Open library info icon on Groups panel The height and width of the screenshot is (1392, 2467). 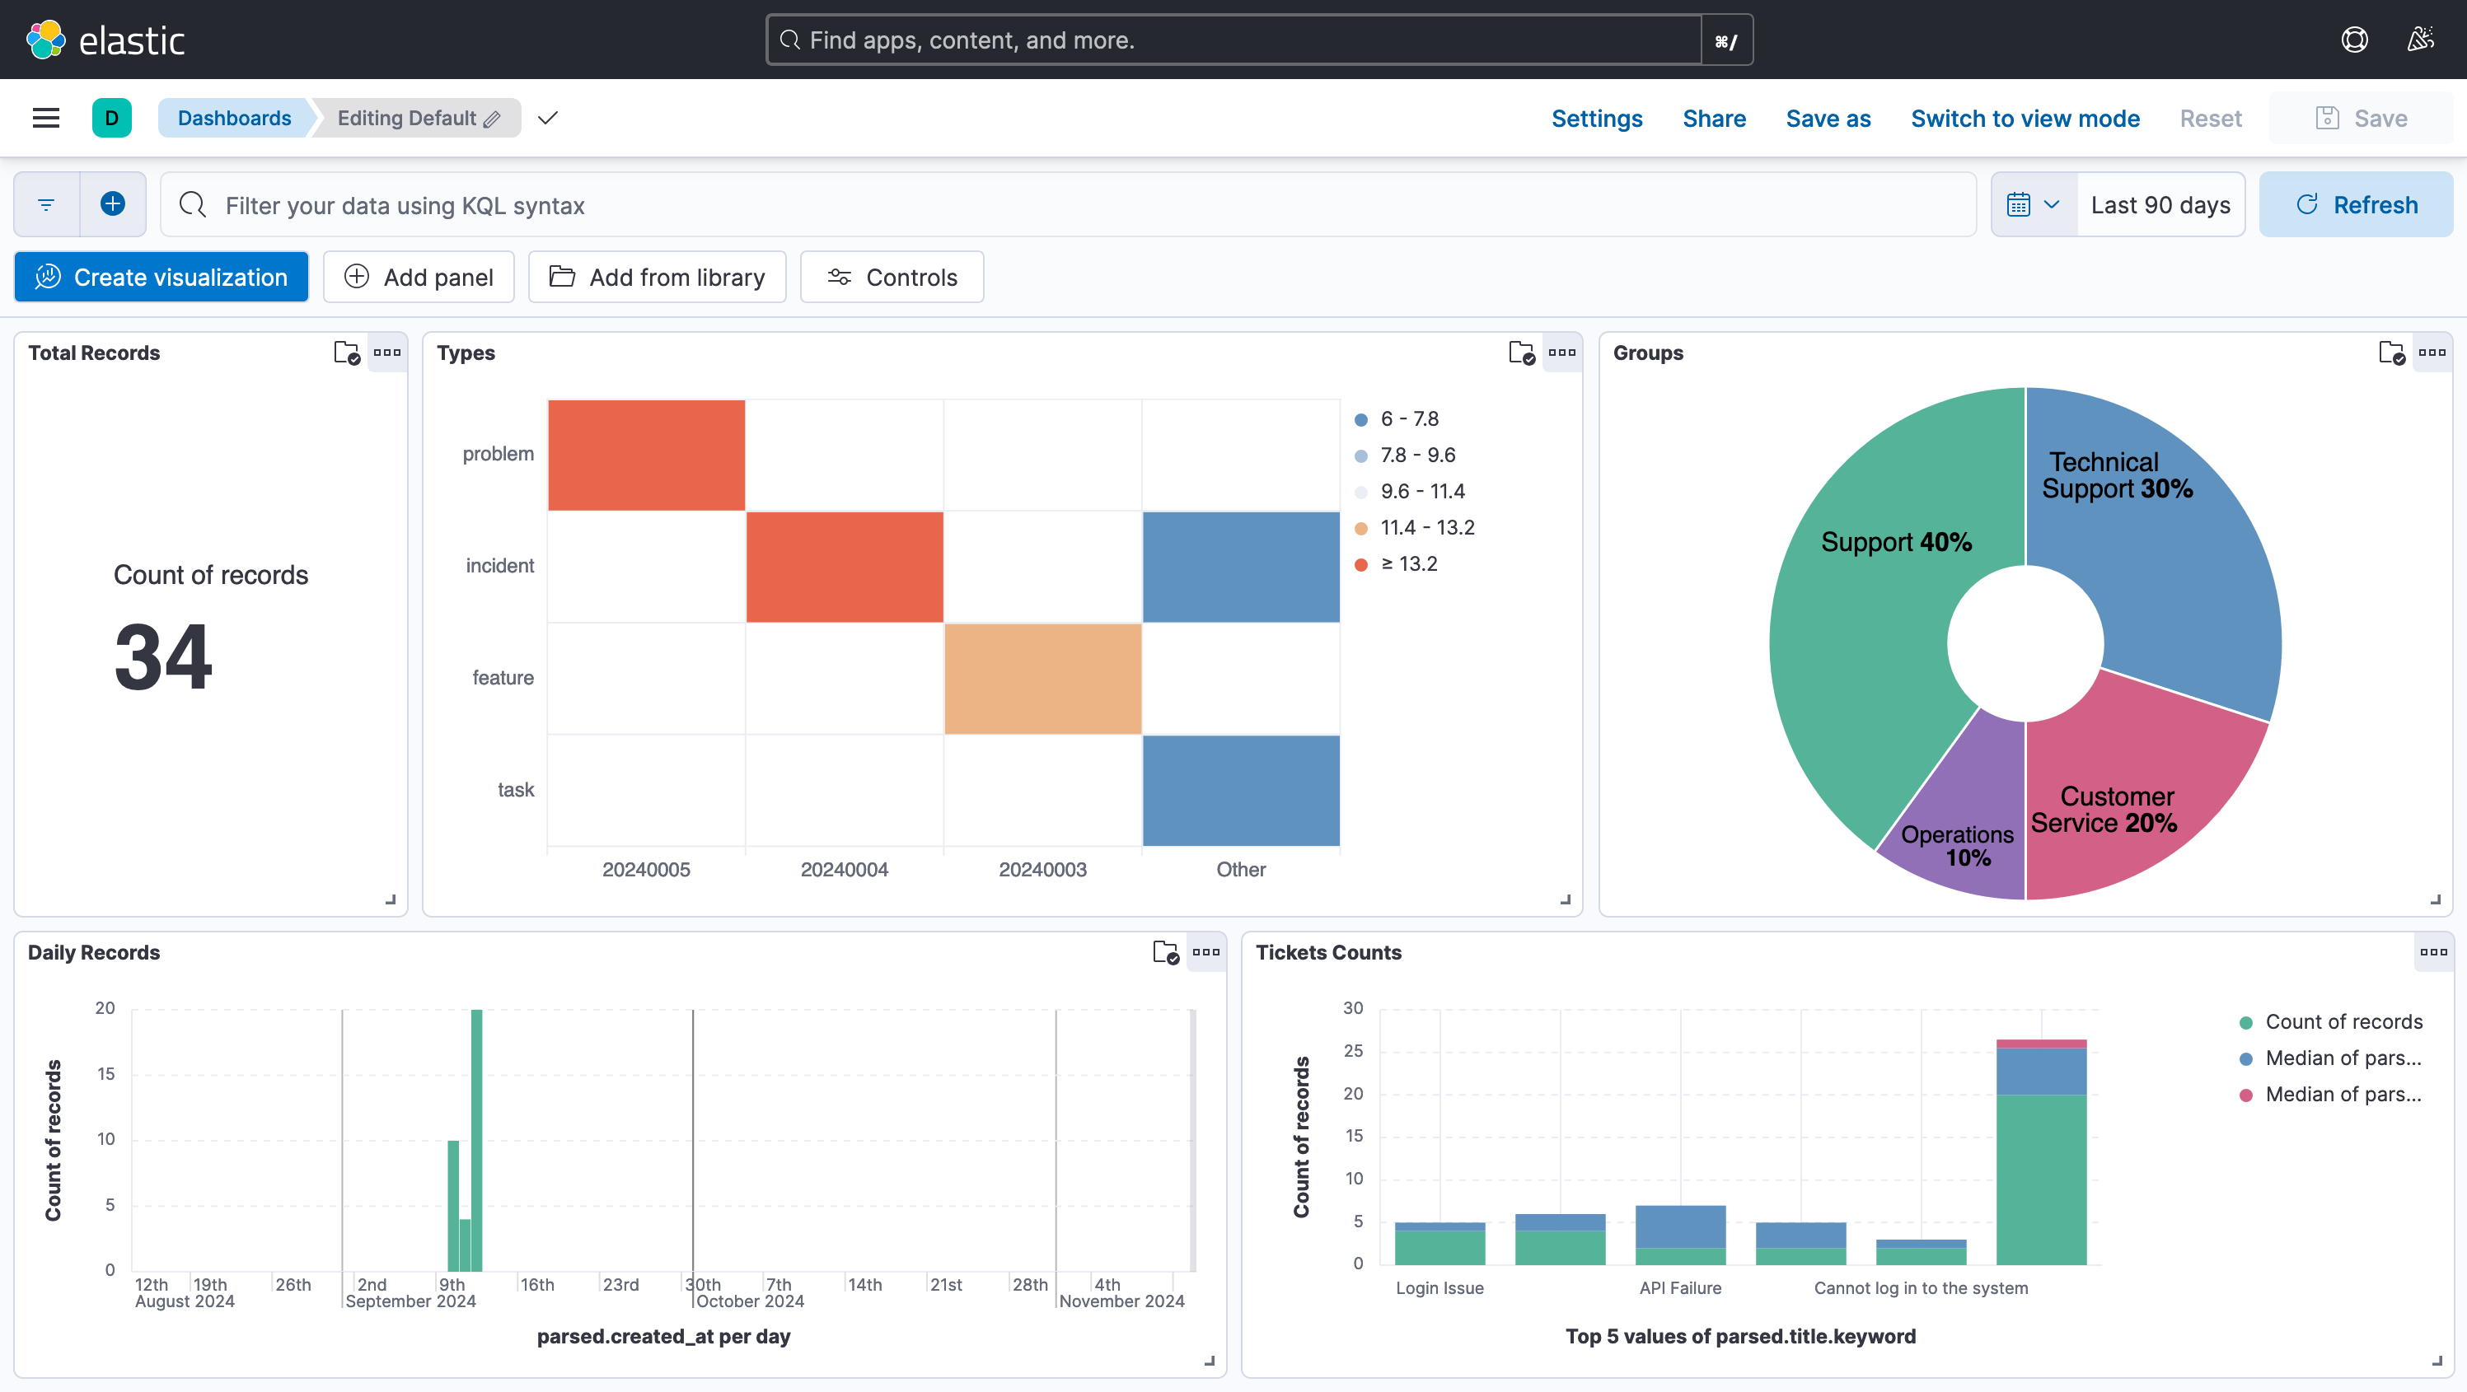(2391, 353)
